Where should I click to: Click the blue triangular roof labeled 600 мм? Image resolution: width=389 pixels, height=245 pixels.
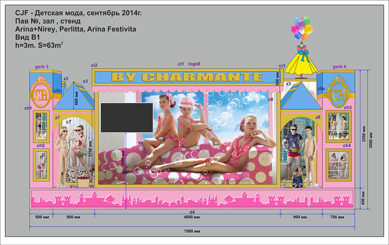click(x=74, y=97)
